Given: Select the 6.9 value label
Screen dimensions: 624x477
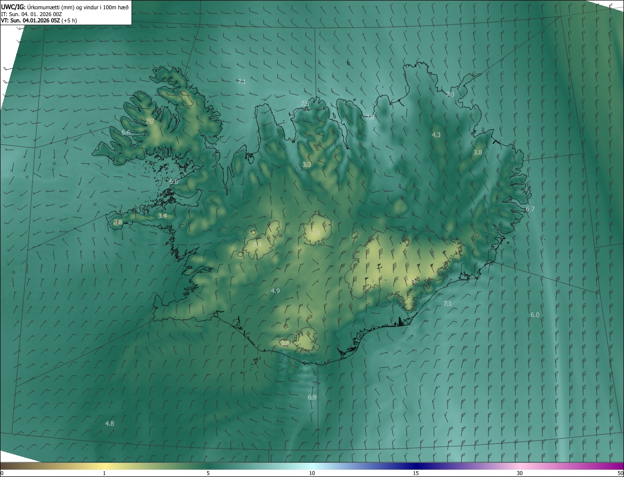Looking at the screenshot, I should click(312, 397).
